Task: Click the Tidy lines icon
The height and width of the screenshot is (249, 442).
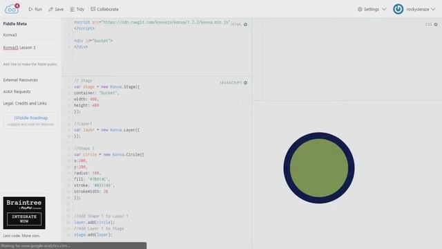Action: [73, 9]
